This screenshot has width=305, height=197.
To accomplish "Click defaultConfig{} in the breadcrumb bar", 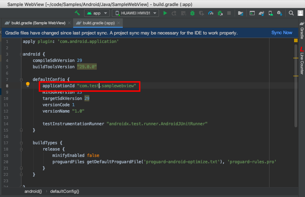I will coord(65,191).
